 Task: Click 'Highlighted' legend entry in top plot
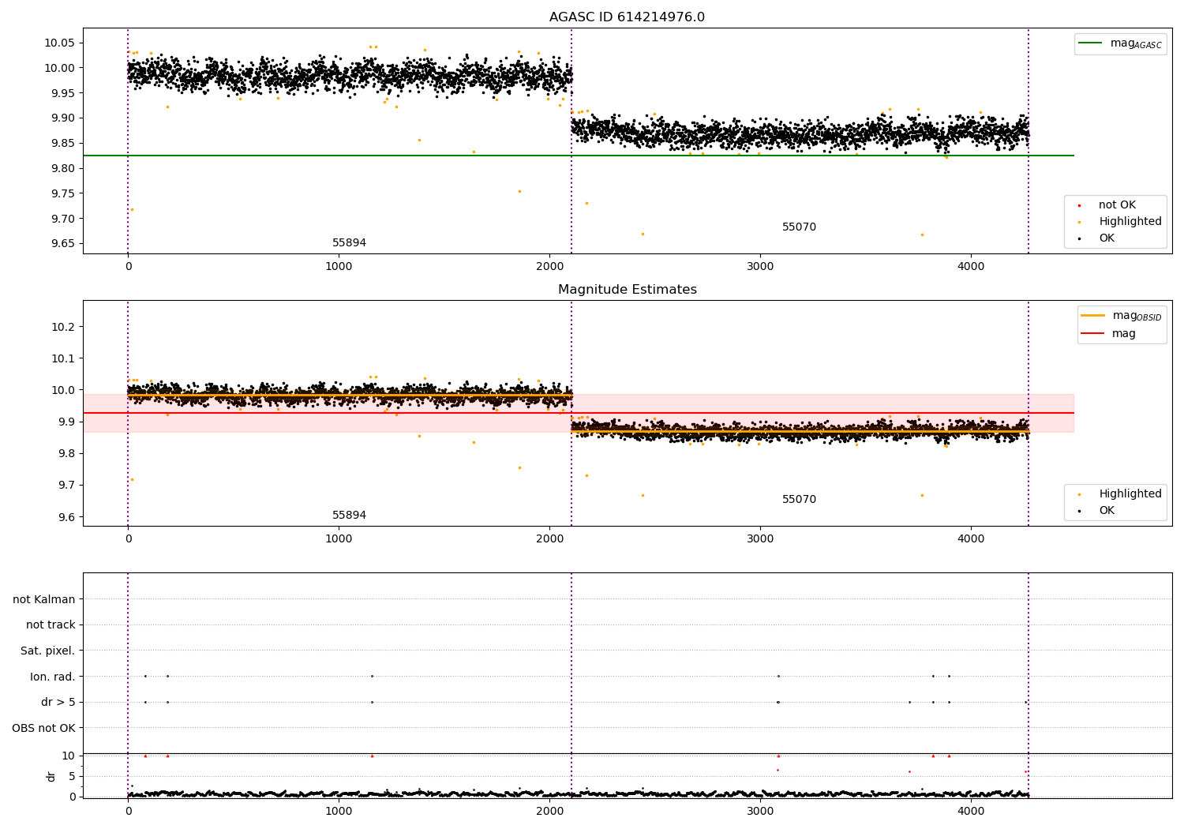[x=1119, y=222]
